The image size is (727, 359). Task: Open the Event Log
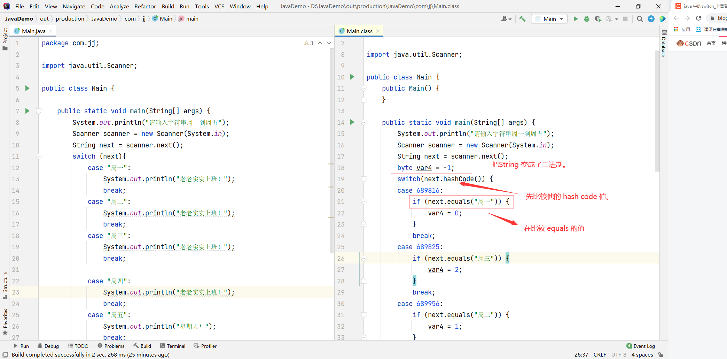coord(641,346)
